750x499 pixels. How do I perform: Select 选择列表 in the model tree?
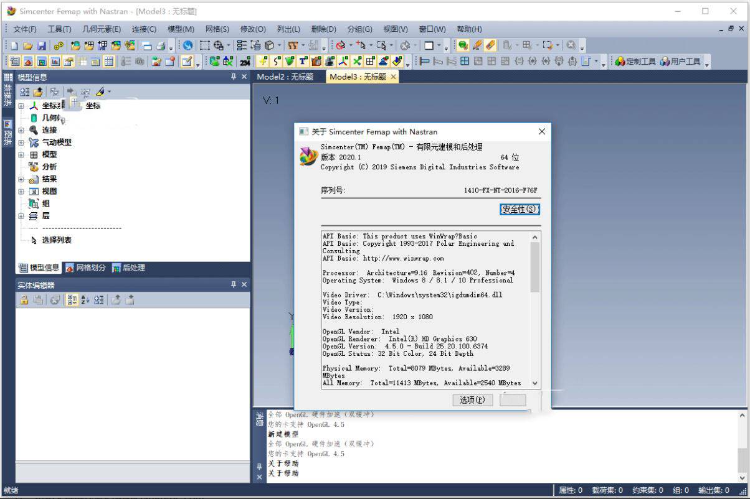pos(57,240)
